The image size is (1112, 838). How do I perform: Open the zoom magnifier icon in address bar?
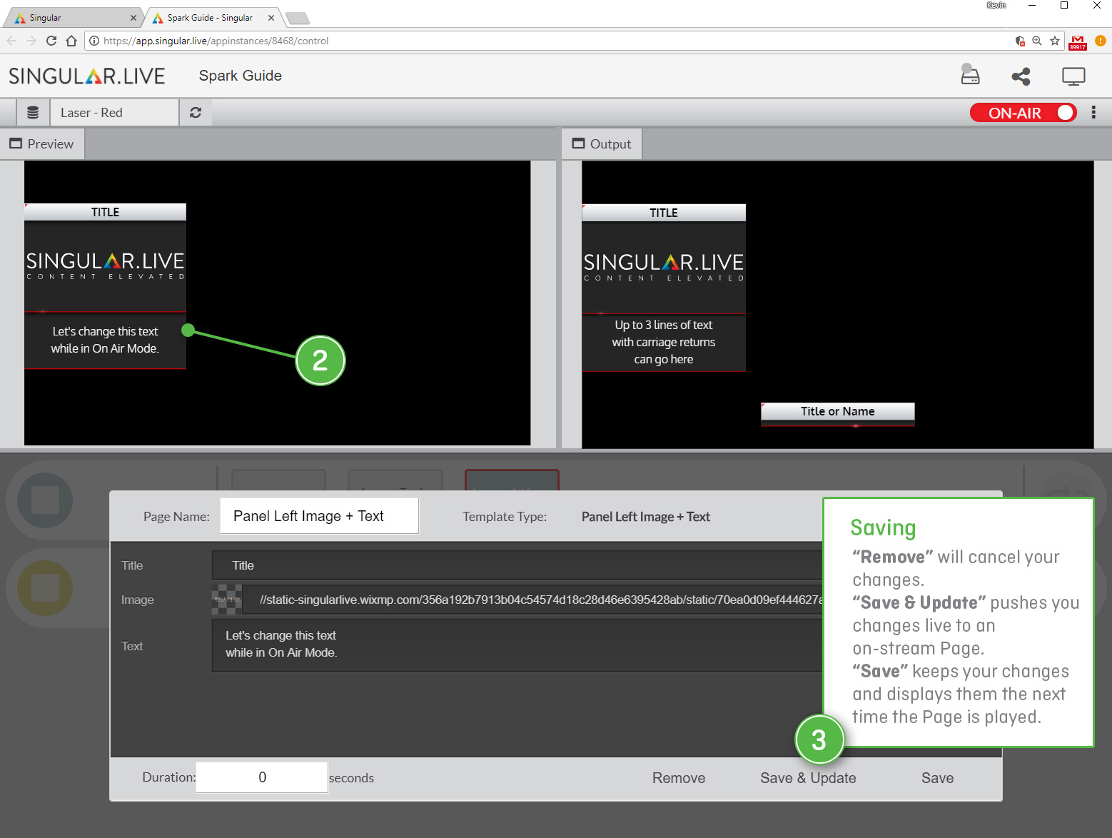(1037, 41)
